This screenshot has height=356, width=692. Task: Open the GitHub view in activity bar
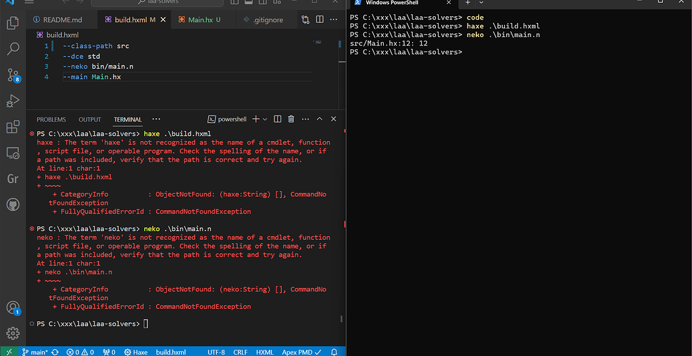point(13,205)
